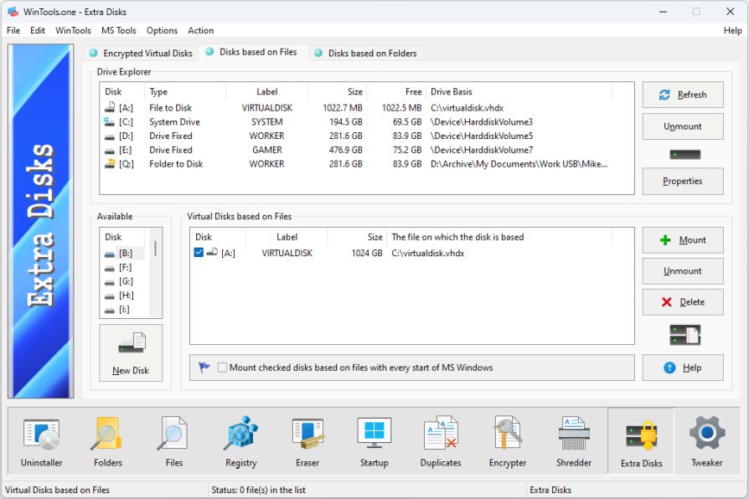Open the Shredder tool
Viewport: 749px width, 499px height.
(574, 442)
